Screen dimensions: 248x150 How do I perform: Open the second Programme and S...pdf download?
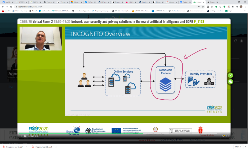[42, 147]
